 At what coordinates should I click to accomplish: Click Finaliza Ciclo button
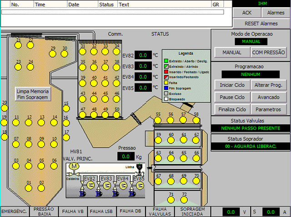[232, 110]
